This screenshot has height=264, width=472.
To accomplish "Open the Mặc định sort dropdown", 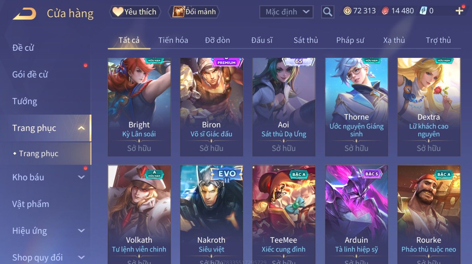I will coord(286,12).
